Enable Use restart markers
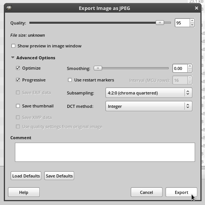 [x=70, y=80]
